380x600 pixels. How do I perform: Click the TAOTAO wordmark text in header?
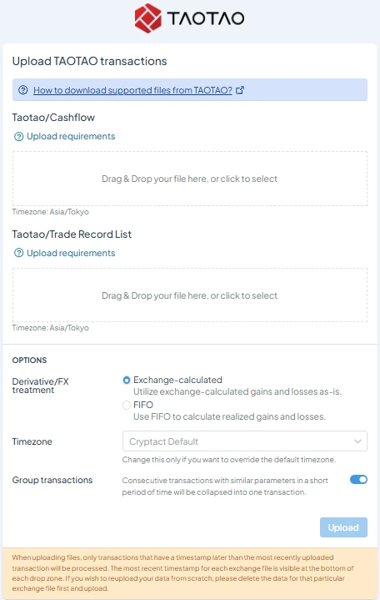pos(205,18)
